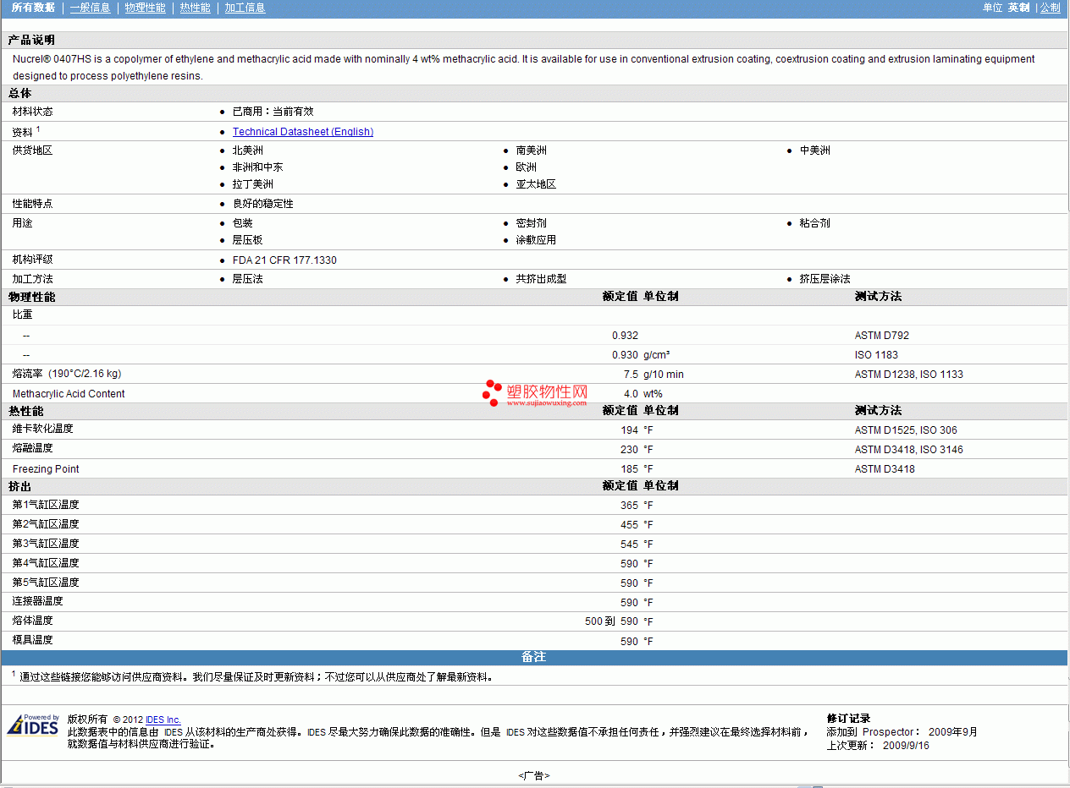This screenshot has width=1070, height=788.
Task: Select the 第1气缸区温度 row label
Action: tap(46, 505)
